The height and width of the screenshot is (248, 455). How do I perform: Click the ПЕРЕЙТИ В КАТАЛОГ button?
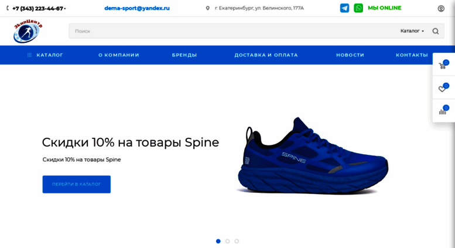76,184
